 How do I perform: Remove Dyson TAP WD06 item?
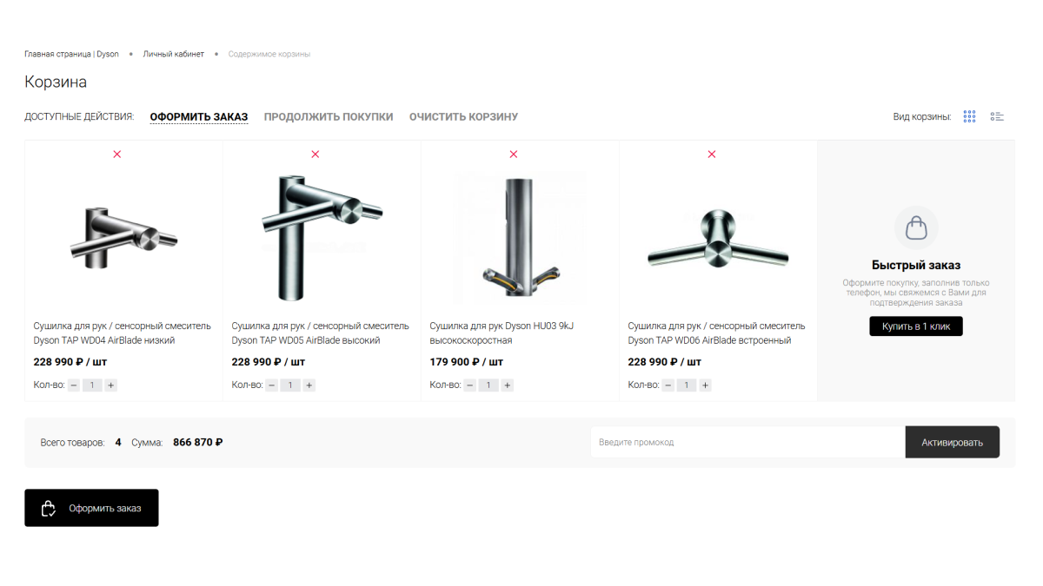tap(712, 155)
